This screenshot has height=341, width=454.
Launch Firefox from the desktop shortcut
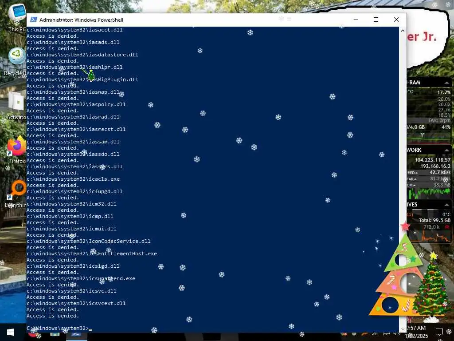click(x=17, y=150)
